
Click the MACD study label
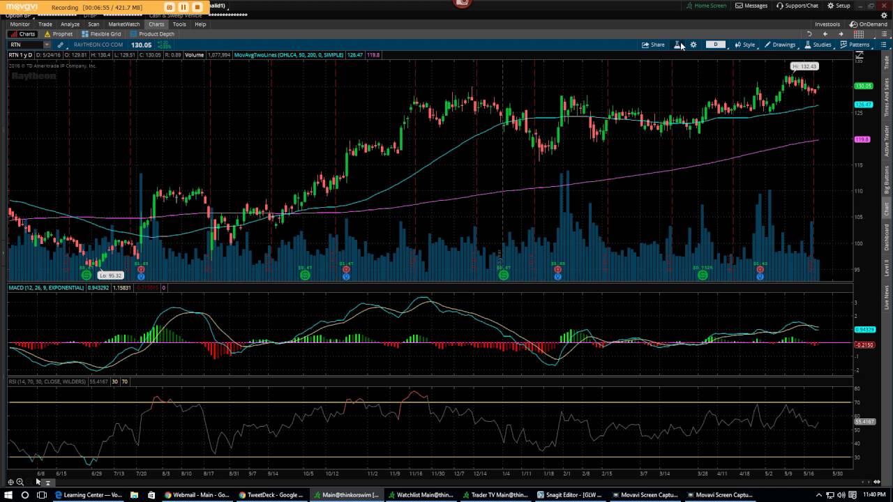pos(46,288)
